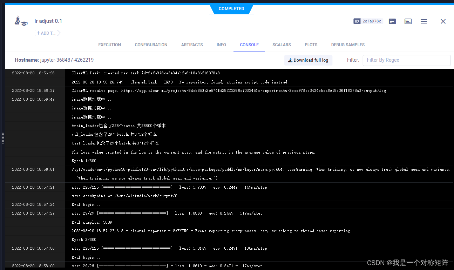Copy the task ID 2efa978c badge
This screenshot has width=454, height=270.
coord(368,21)
